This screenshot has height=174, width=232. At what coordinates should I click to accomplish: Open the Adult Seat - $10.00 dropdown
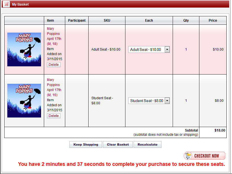pos(149,49)
